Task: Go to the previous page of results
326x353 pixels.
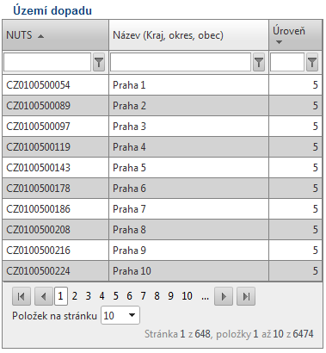Action: coord(44,296)
